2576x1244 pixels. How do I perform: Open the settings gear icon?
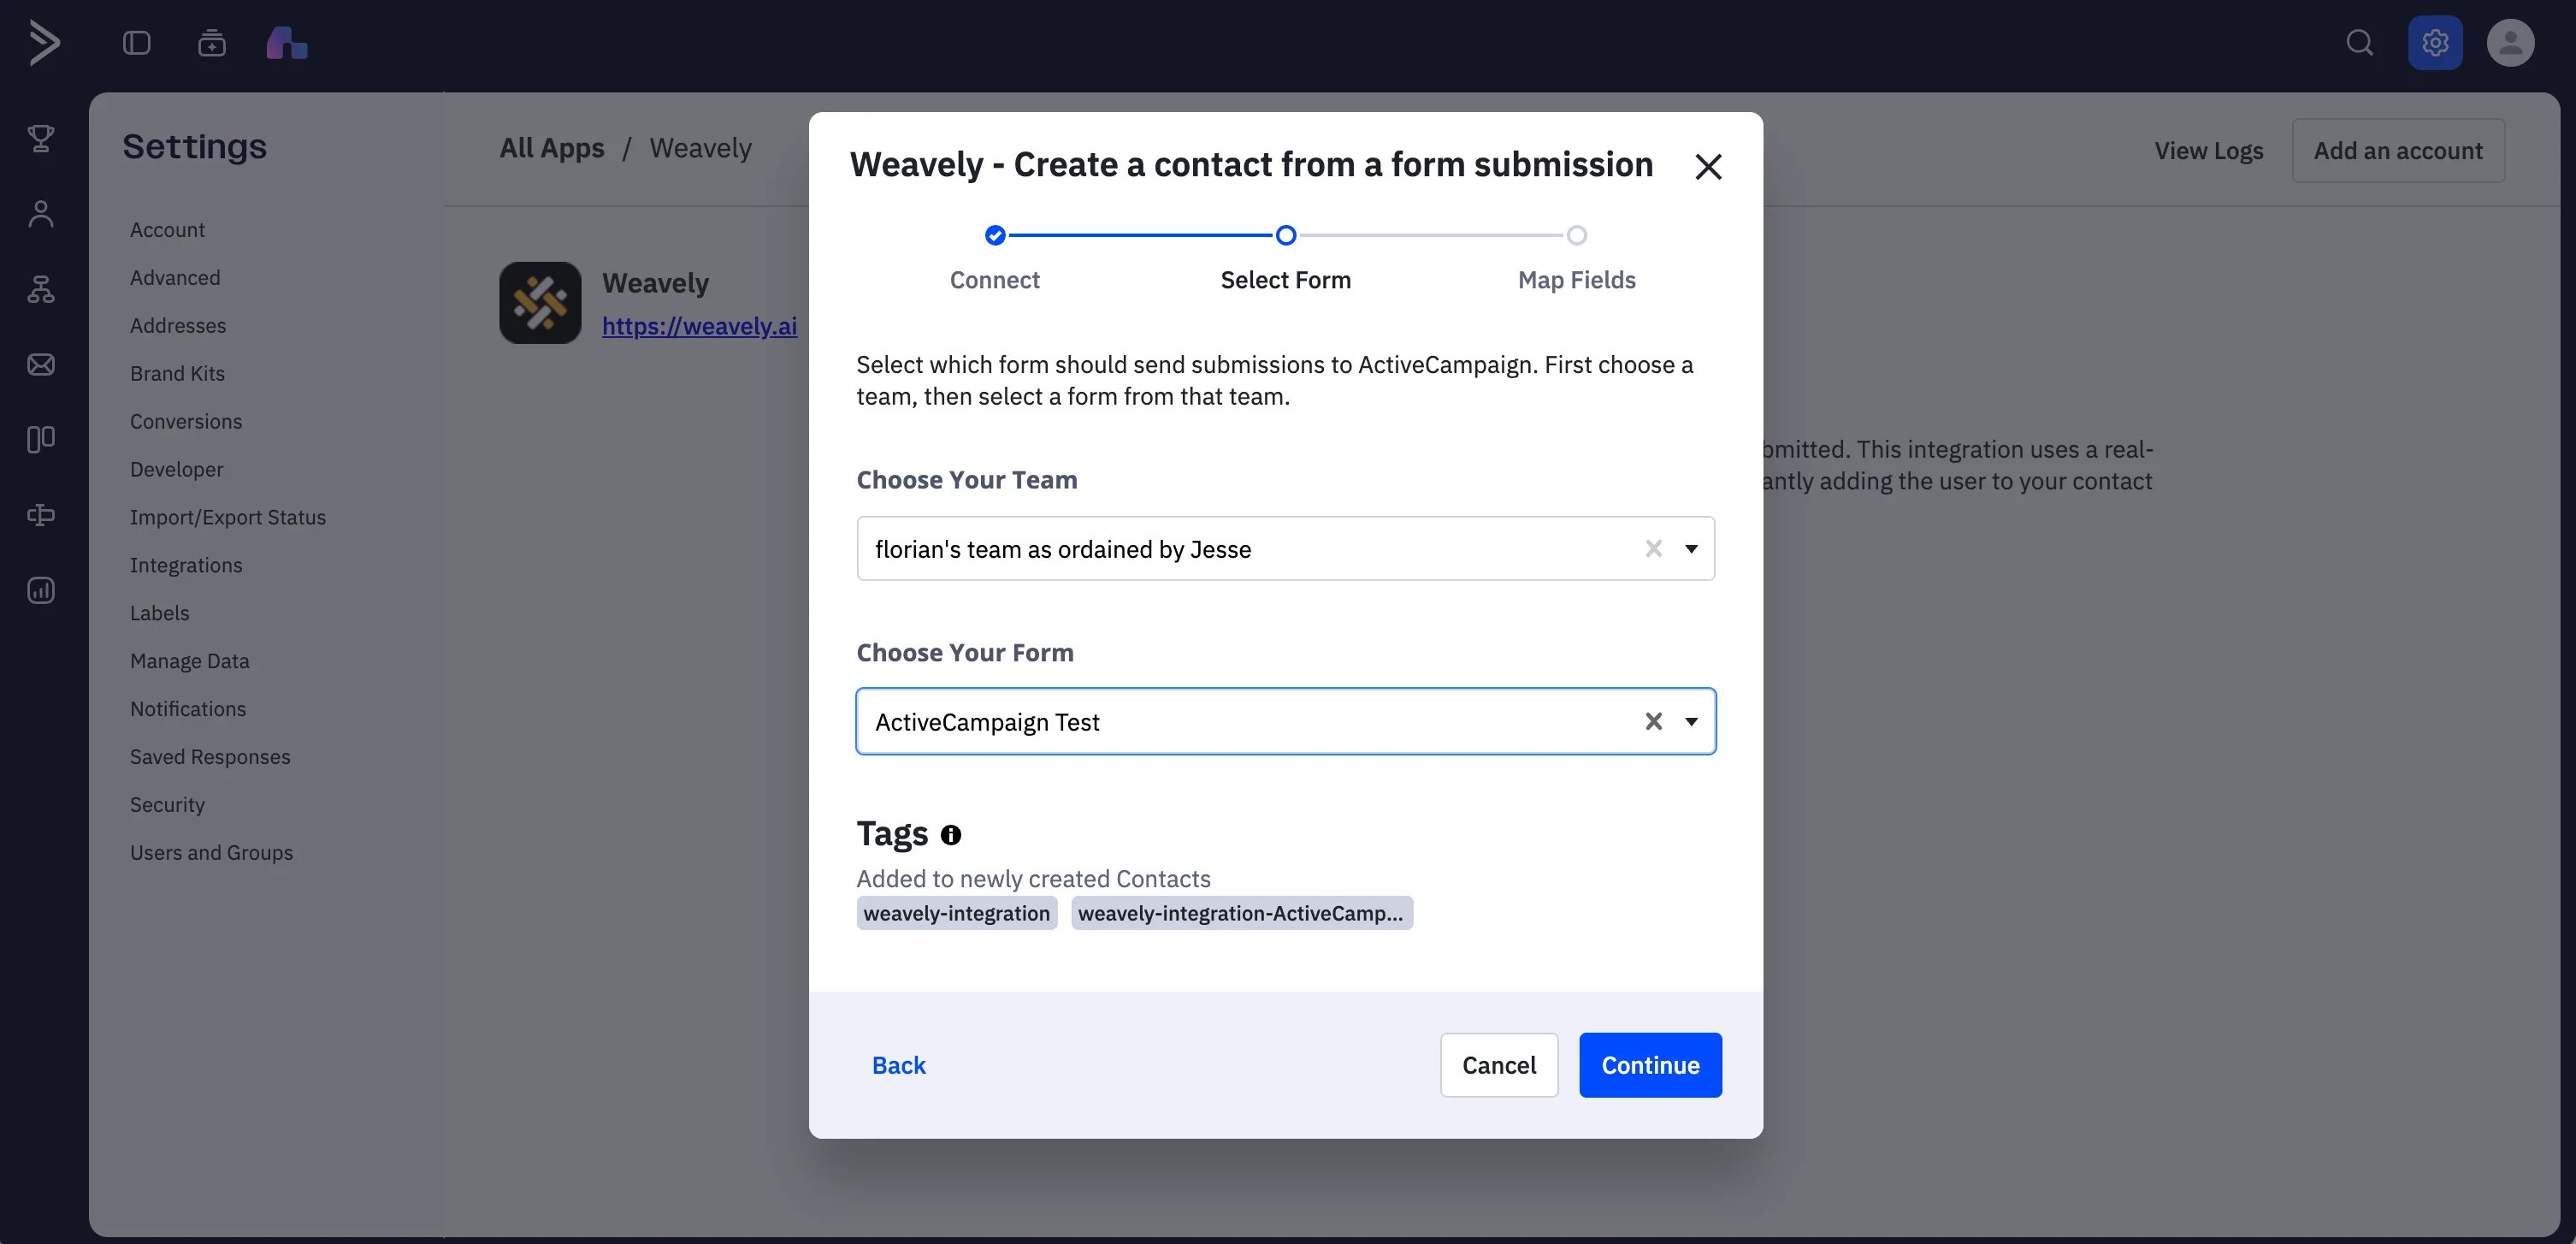2434,43
